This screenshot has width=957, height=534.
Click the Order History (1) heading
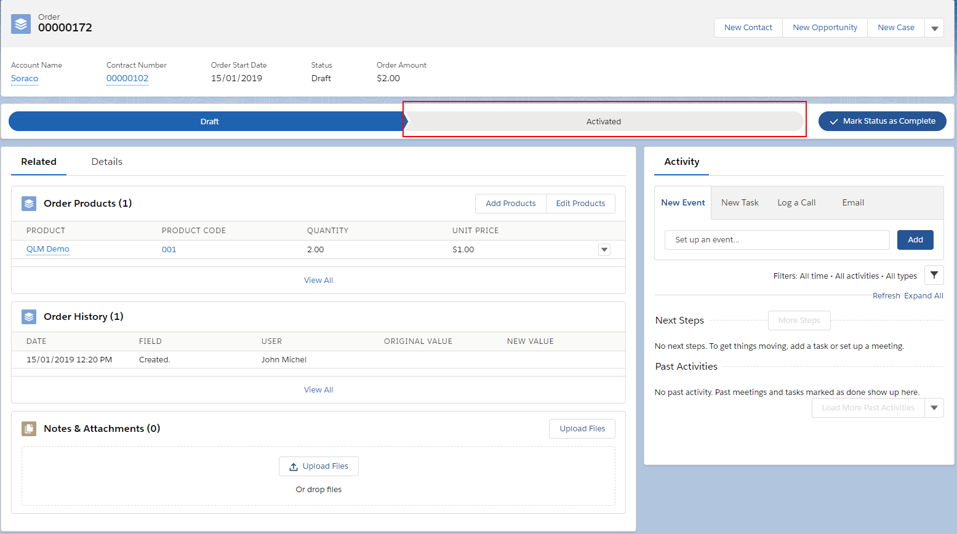(84, 317)
